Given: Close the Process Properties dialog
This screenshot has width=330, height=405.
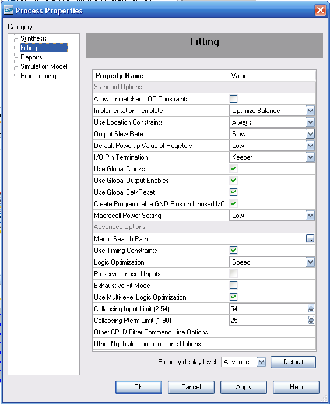Looking at the screenshot, I should click(320, 10).
